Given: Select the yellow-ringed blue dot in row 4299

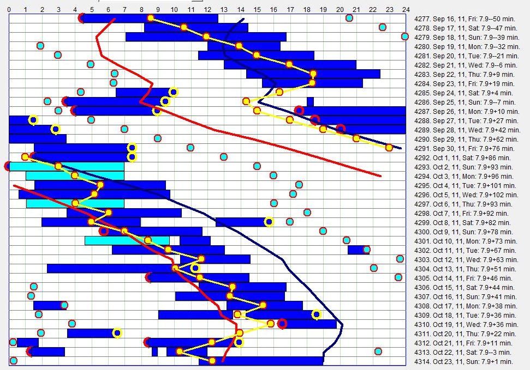Looking at the screenshot, I should [x=269, y=222].
